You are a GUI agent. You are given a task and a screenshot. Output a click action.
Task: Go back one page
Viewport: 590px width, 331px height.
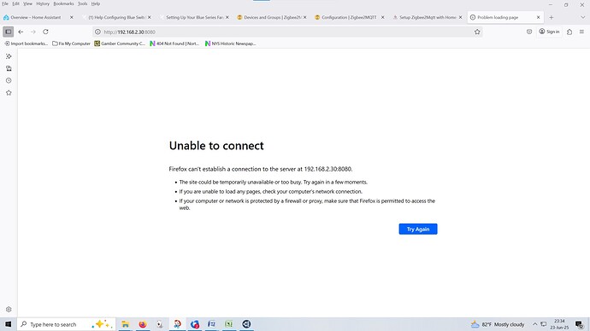click(x=21, y=32)
